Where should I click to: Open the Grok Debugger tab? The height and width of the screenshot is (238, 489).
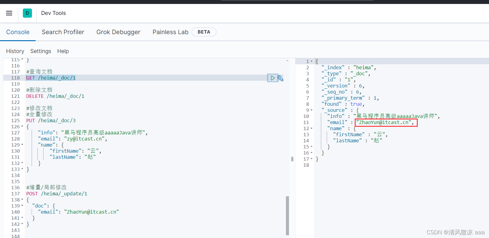pos(118,32)
